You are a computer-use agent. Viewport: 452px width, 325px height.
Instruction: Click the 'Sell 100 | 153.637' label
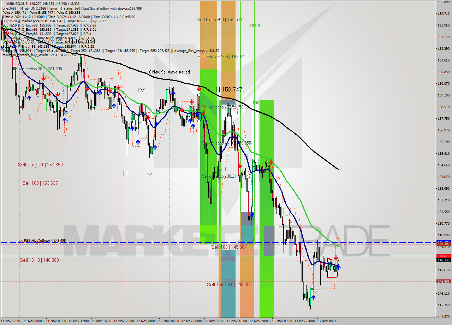tap(40, 183)
